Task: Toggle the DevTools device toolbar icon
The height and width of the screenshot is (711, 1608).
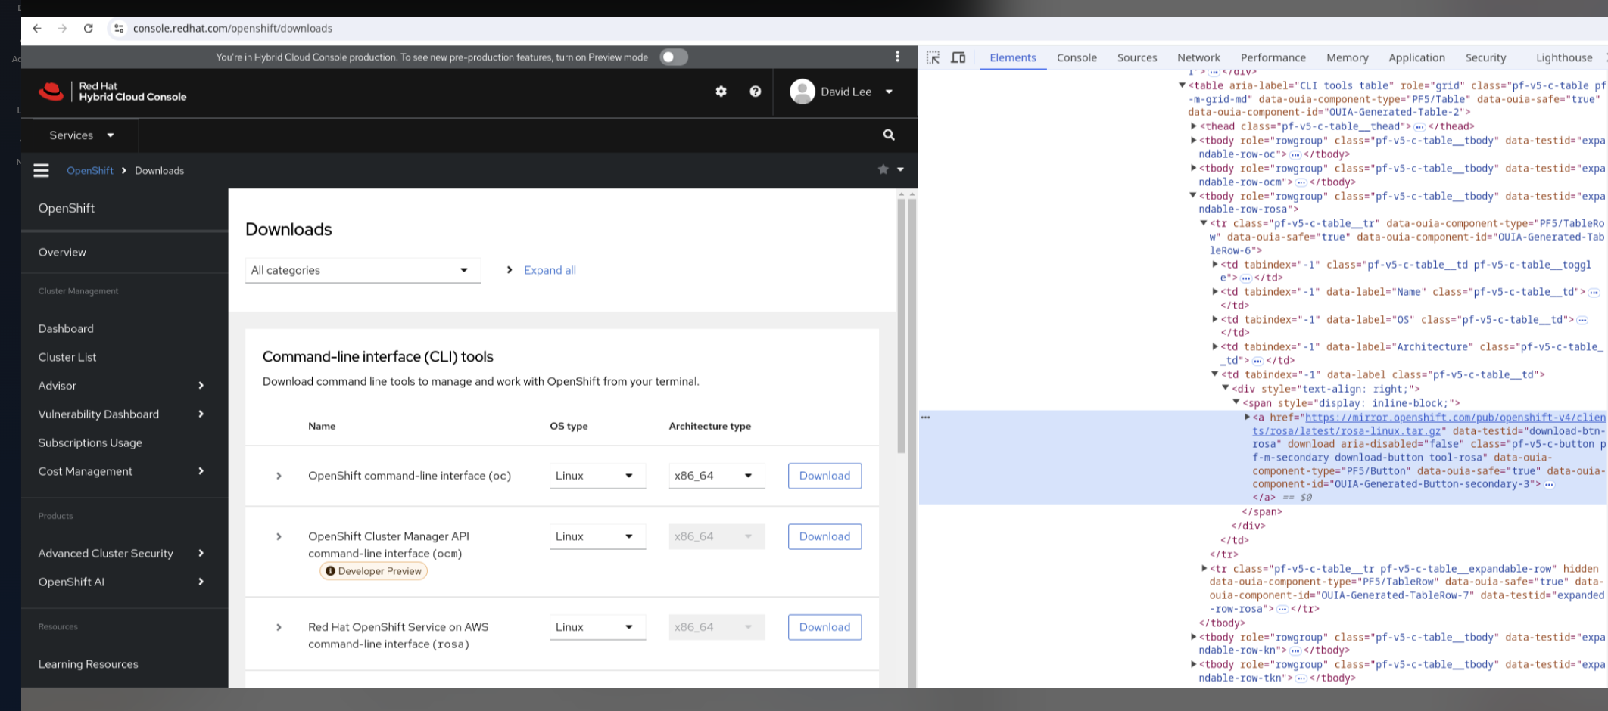Action: point(958,57)
